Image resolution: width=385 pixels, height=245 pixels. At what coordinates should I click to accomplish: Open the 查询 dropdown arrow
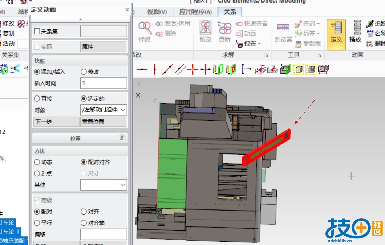(x=319, y=24)
